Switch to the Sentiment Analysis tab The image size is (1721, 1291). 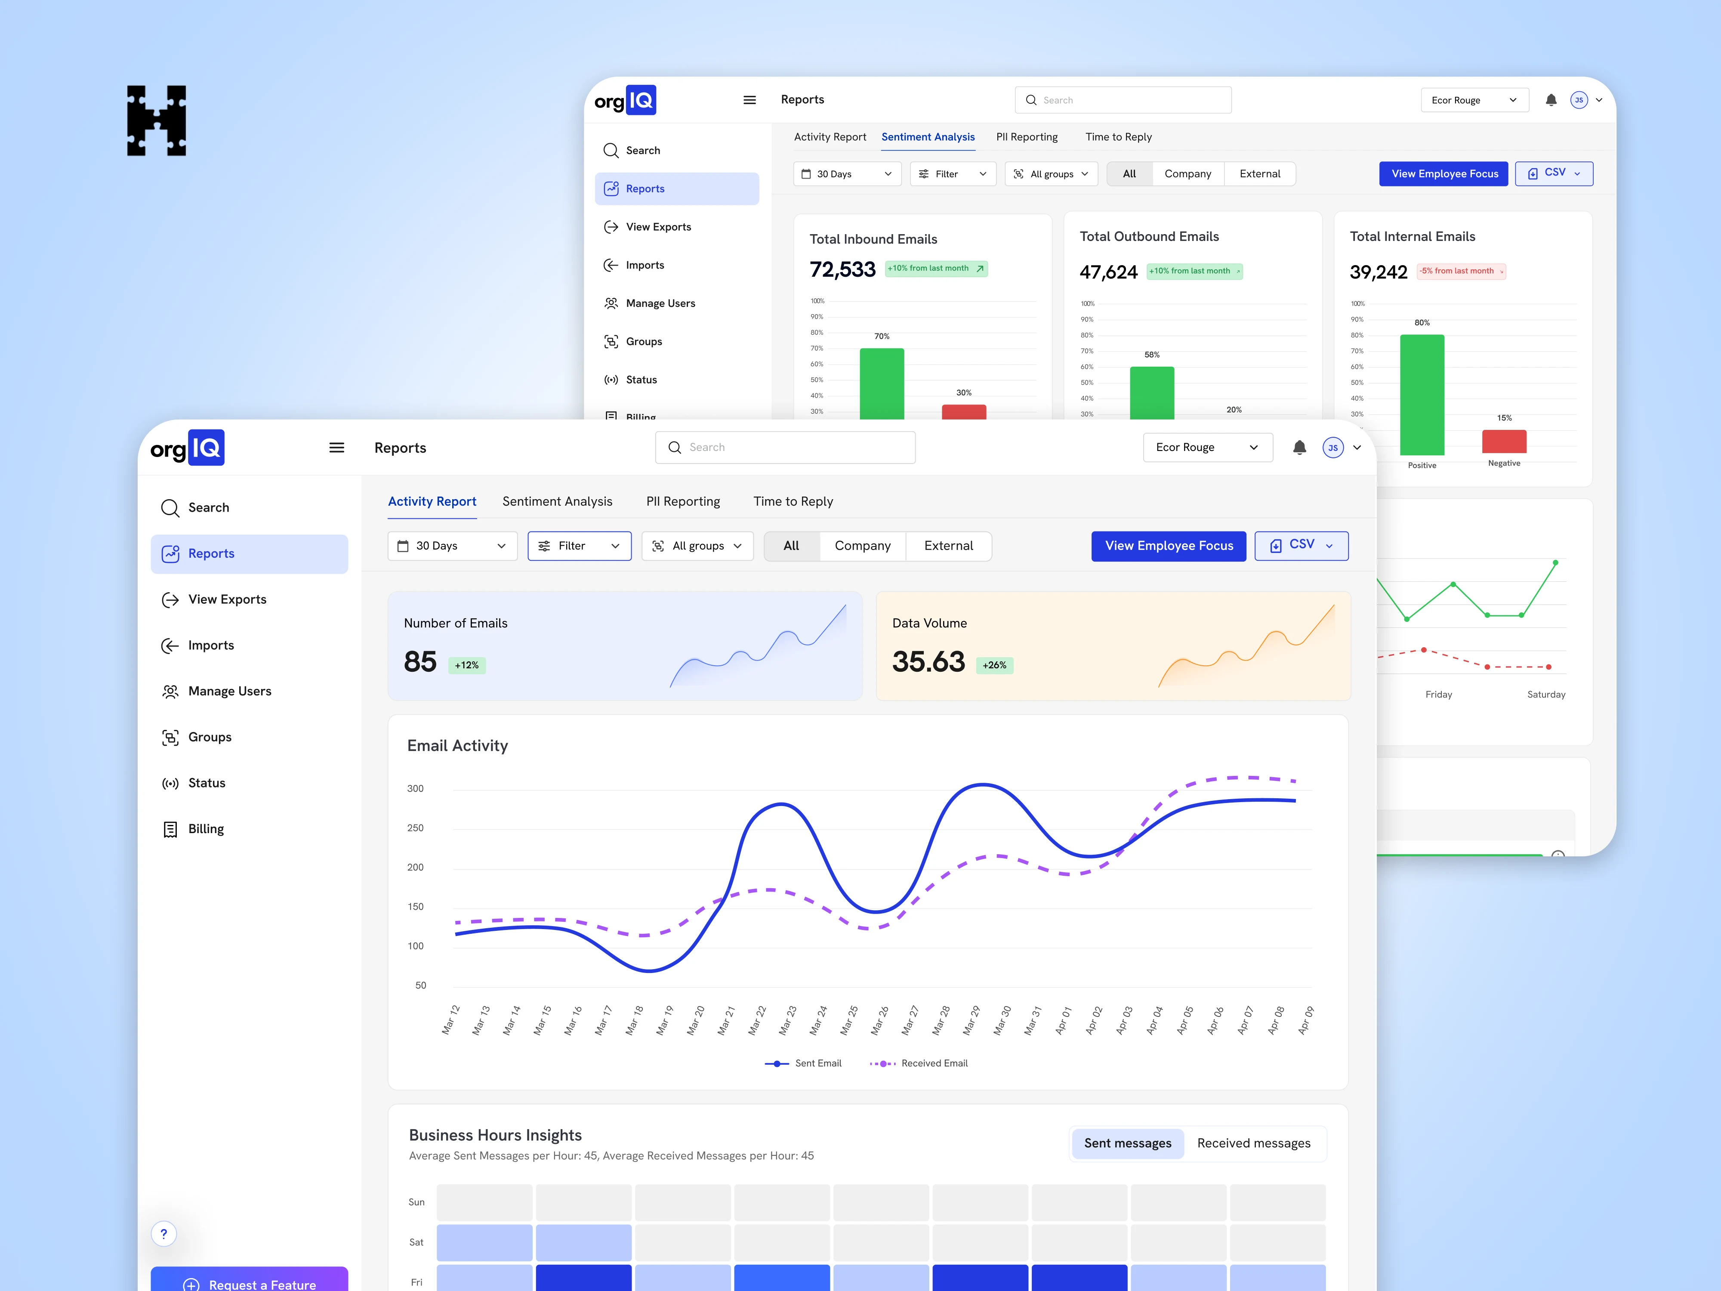click(x=557, y=501)
